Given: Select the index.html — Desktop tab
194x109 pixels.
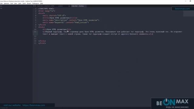Looking at the screenshot, I should [x=78, y=6].
